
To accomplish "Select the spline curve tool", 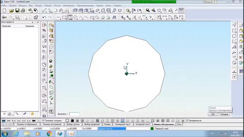I will (87, 18).
